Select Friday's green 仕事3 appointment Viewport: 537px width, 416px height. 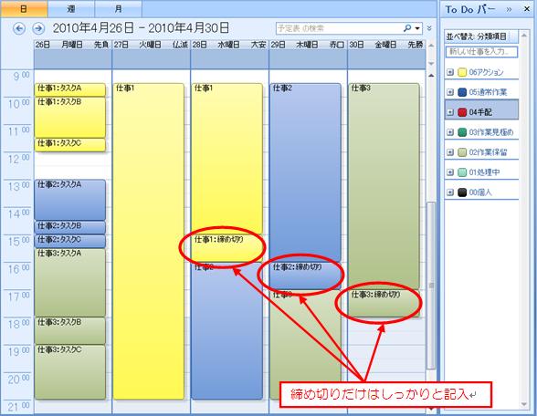[x=384, y=186]
